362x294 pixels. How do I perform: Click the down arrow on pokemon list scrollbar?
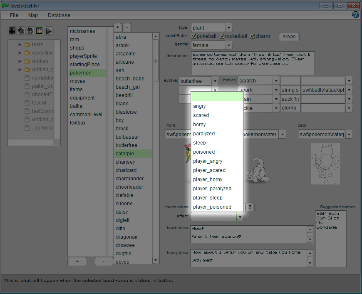[x=156, y=261]
